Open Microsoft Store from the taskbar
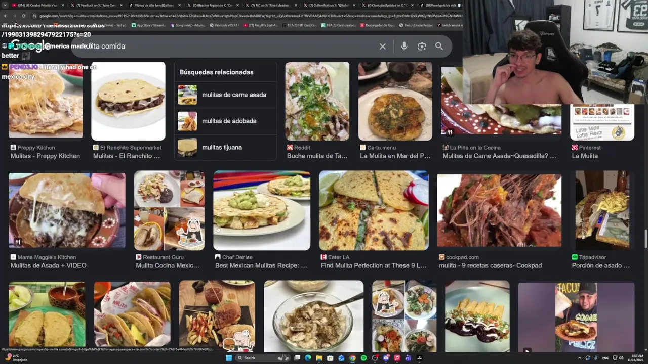The height and width of the screenshot is (364, 648). [x=330, y=358]
